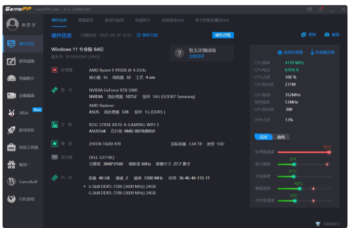Click the question mark score icon
This screenshot has height=228, width=349.
[x=179, y=53]
